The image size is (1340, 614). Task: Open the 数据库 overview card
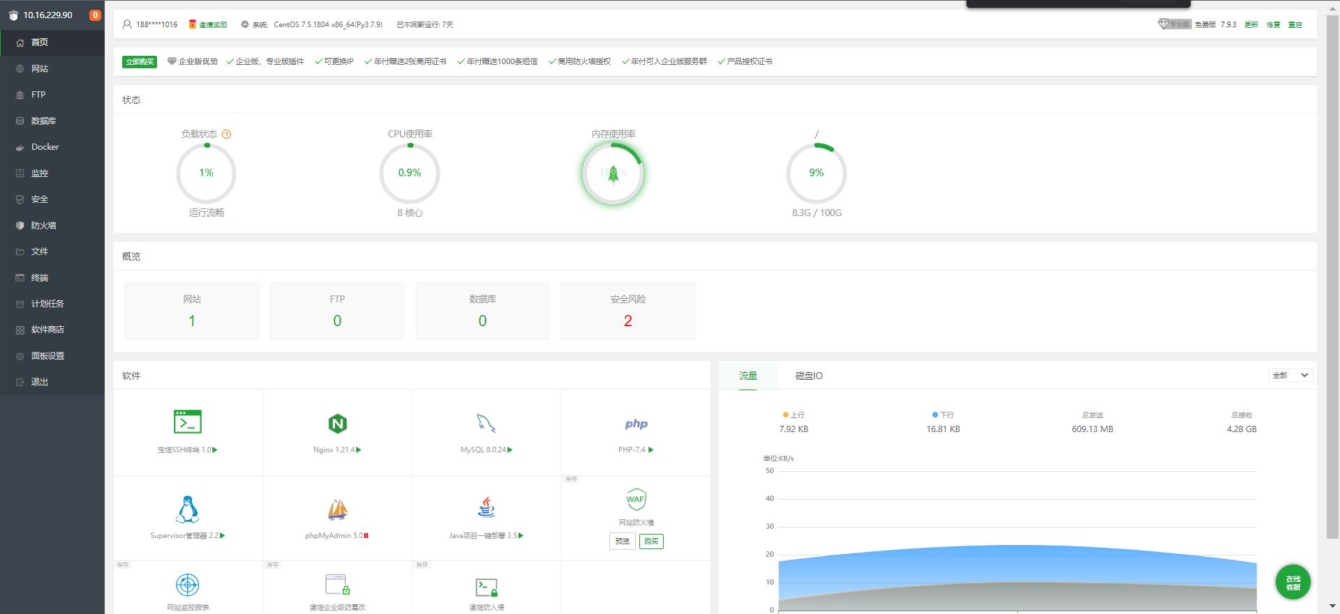click(482, 311)
